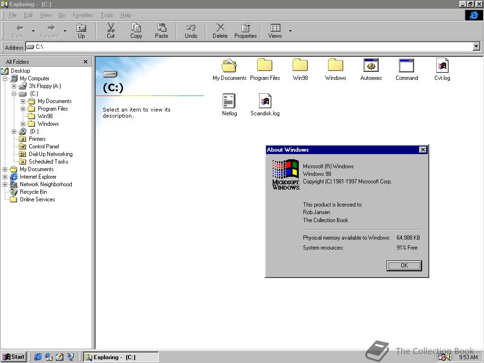Viewport: 484px width, 363px height.
Task: Collapse the My Computer tree node
Action: (5, 78)
